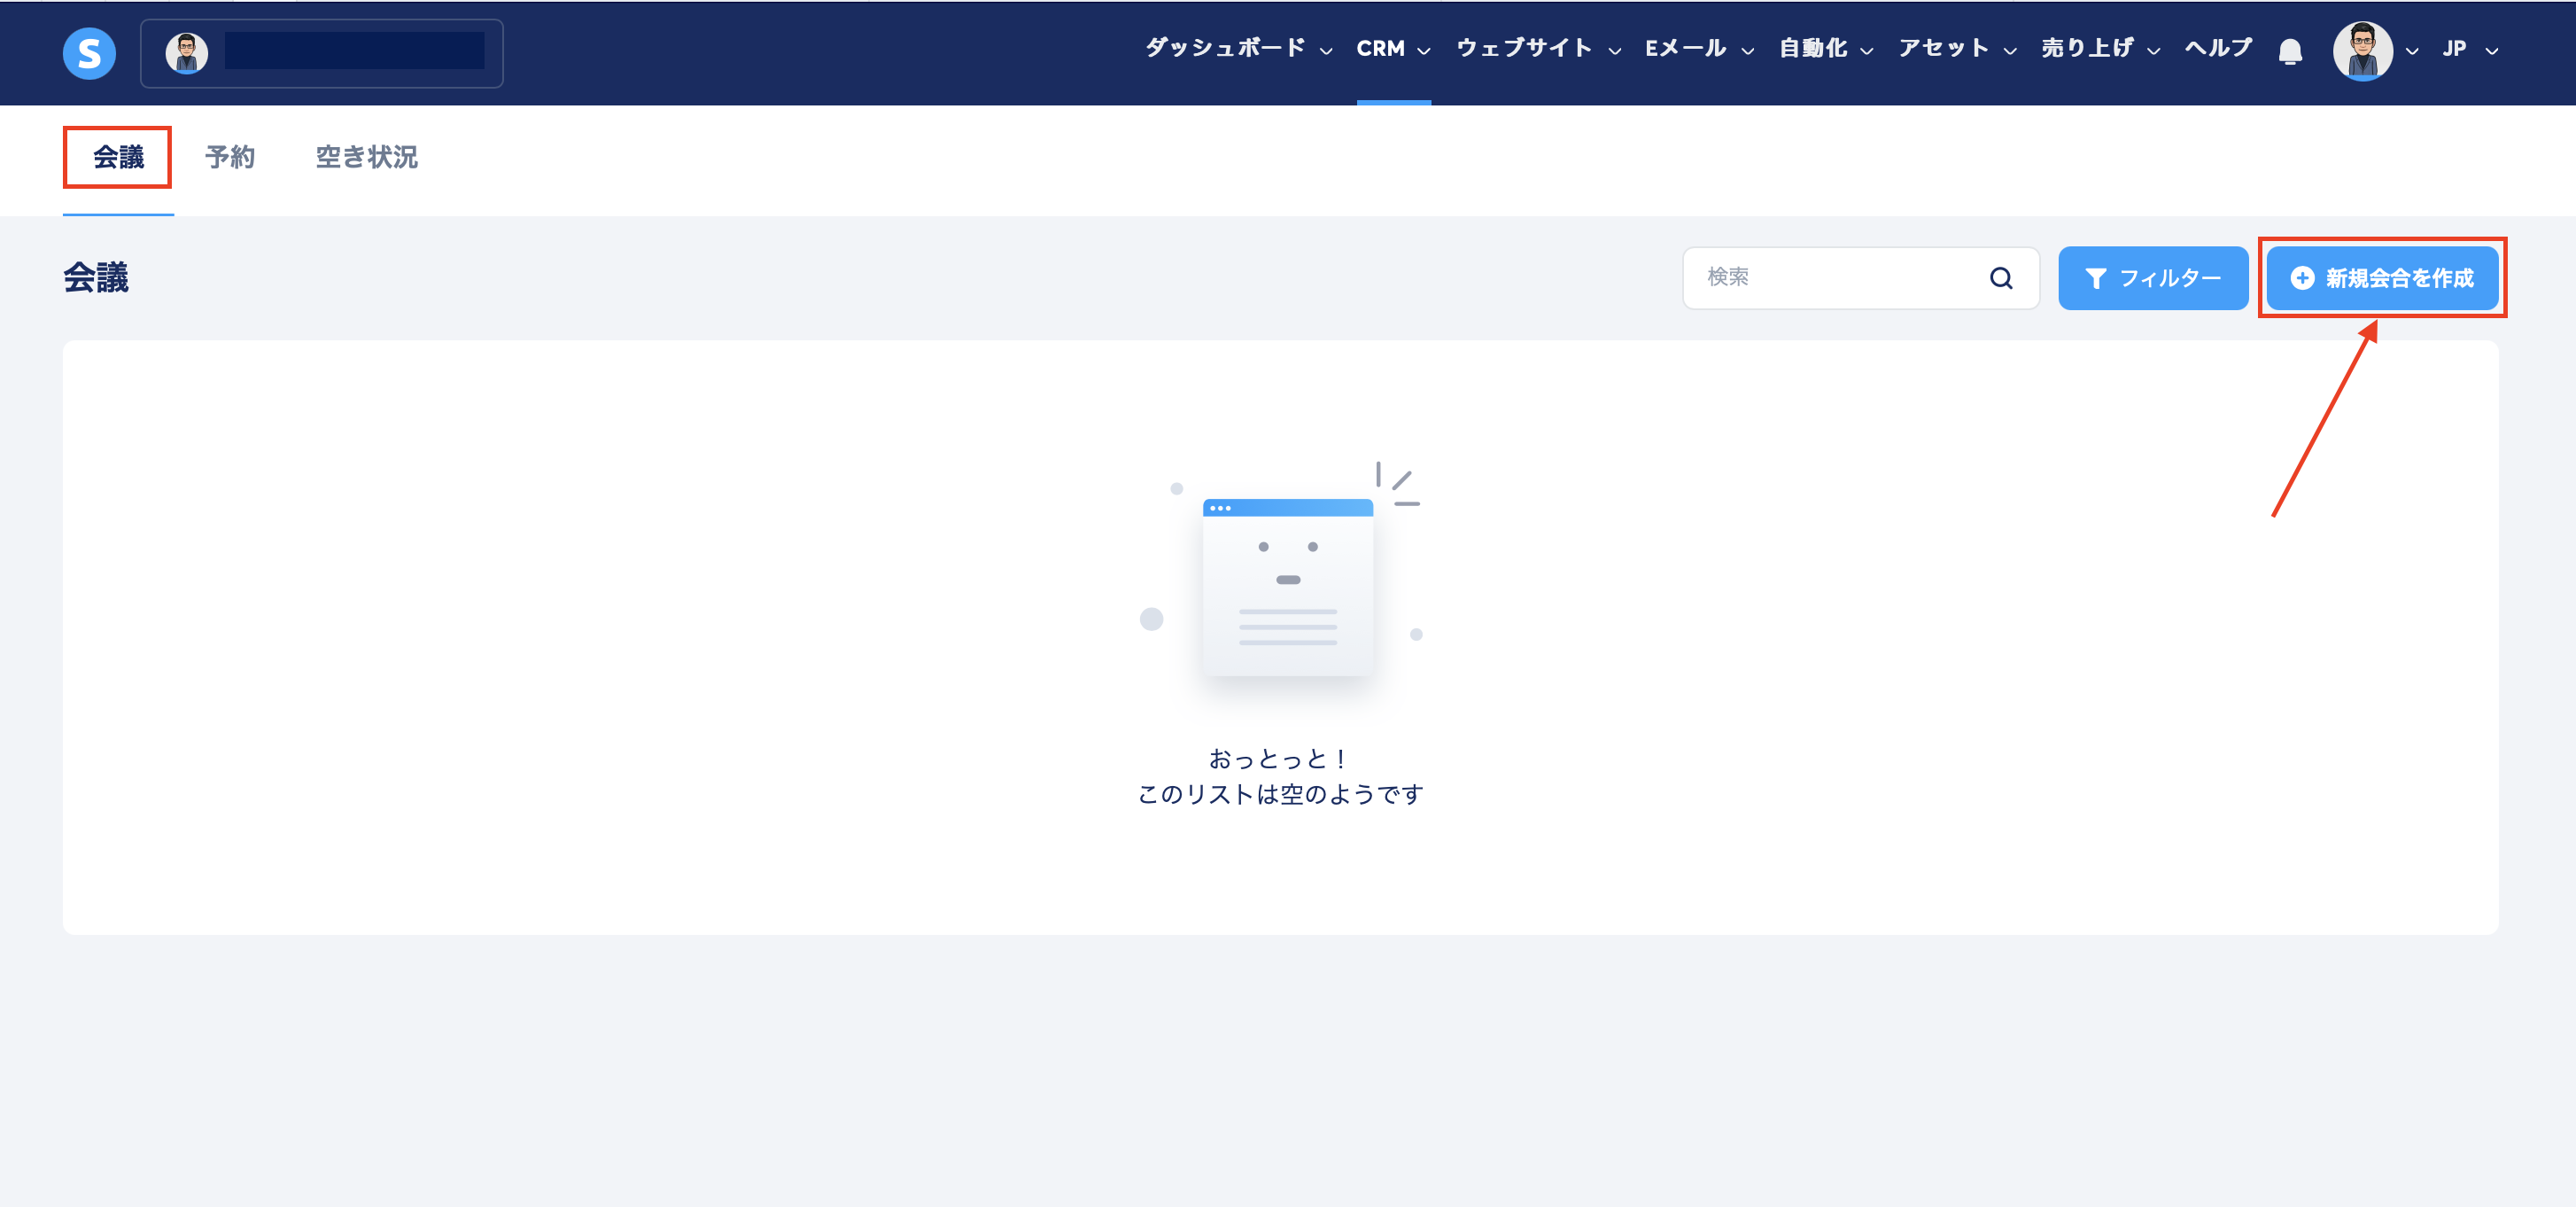Switch to the 空き状況 tab
2576x1207 pixels.
(366, 157)
